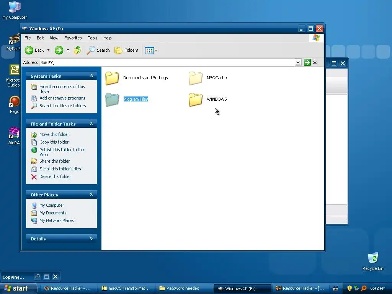392x294 pixels.
Task: Expand the Back history dropdown arrow
Action: [x=48, y=50]
